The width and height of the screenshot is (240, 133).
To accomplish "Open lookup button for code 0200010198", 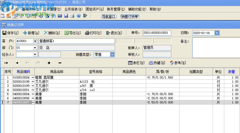I will [33, 82].
